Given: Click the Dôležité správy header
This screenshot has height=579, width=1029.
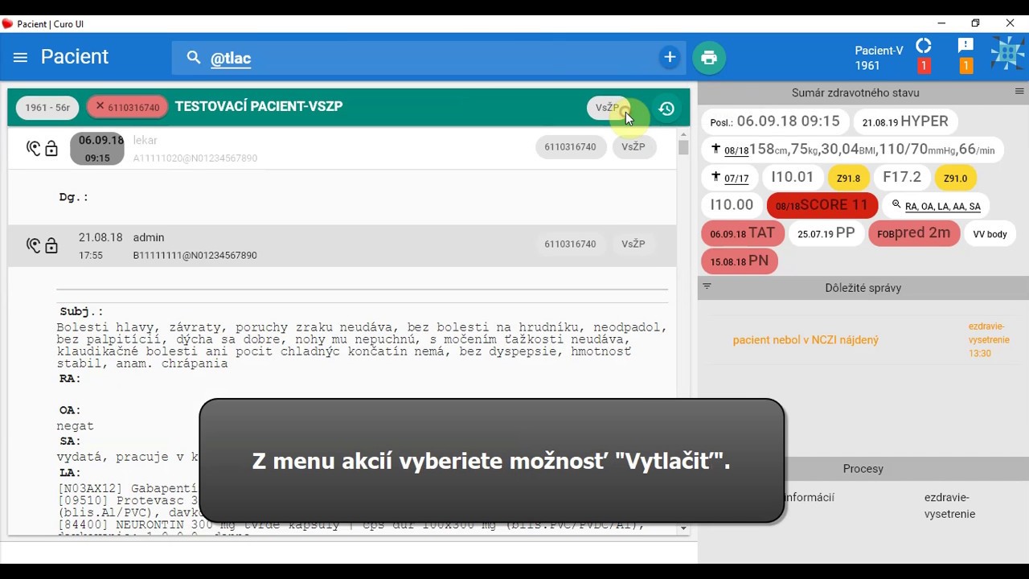Looking at the screenshot, I should (863, 288).
